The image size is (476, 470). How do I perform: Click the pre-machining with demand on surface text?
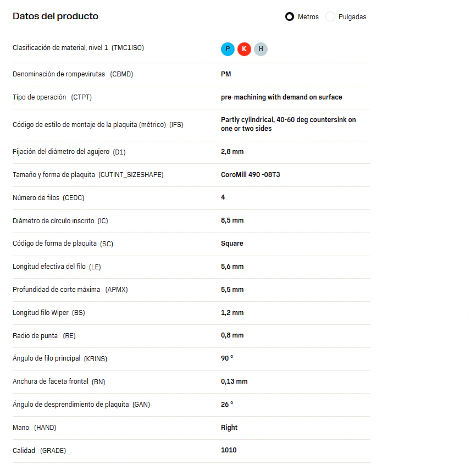(x=281, y=97)
